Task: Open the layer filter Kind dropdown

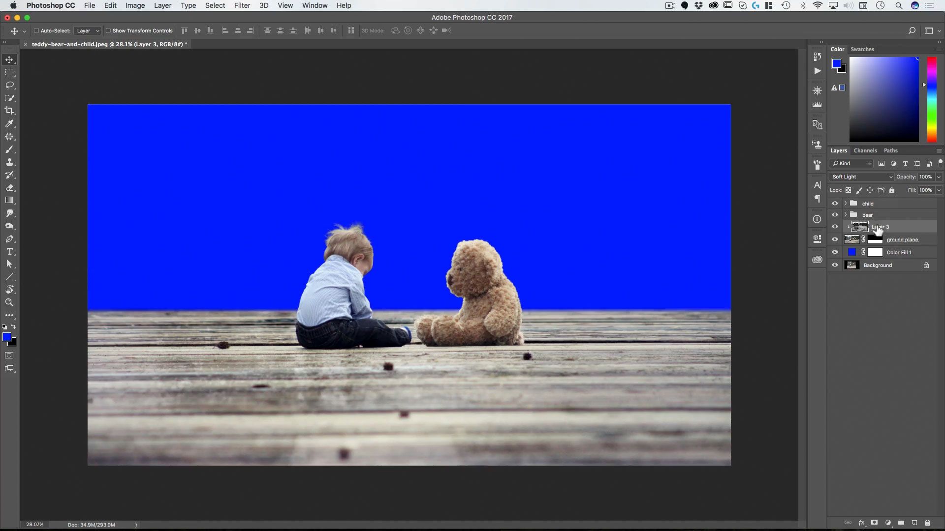Action: pyautogui.click(x=851, y=163)
